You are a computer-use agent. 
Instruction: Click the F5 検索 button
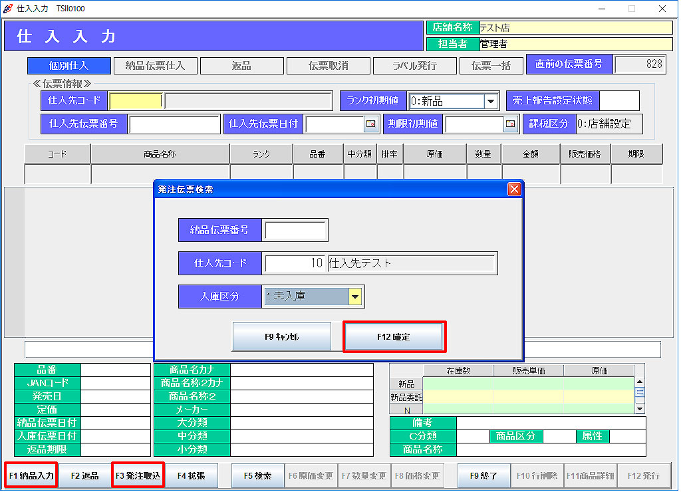tap(257, 476)
